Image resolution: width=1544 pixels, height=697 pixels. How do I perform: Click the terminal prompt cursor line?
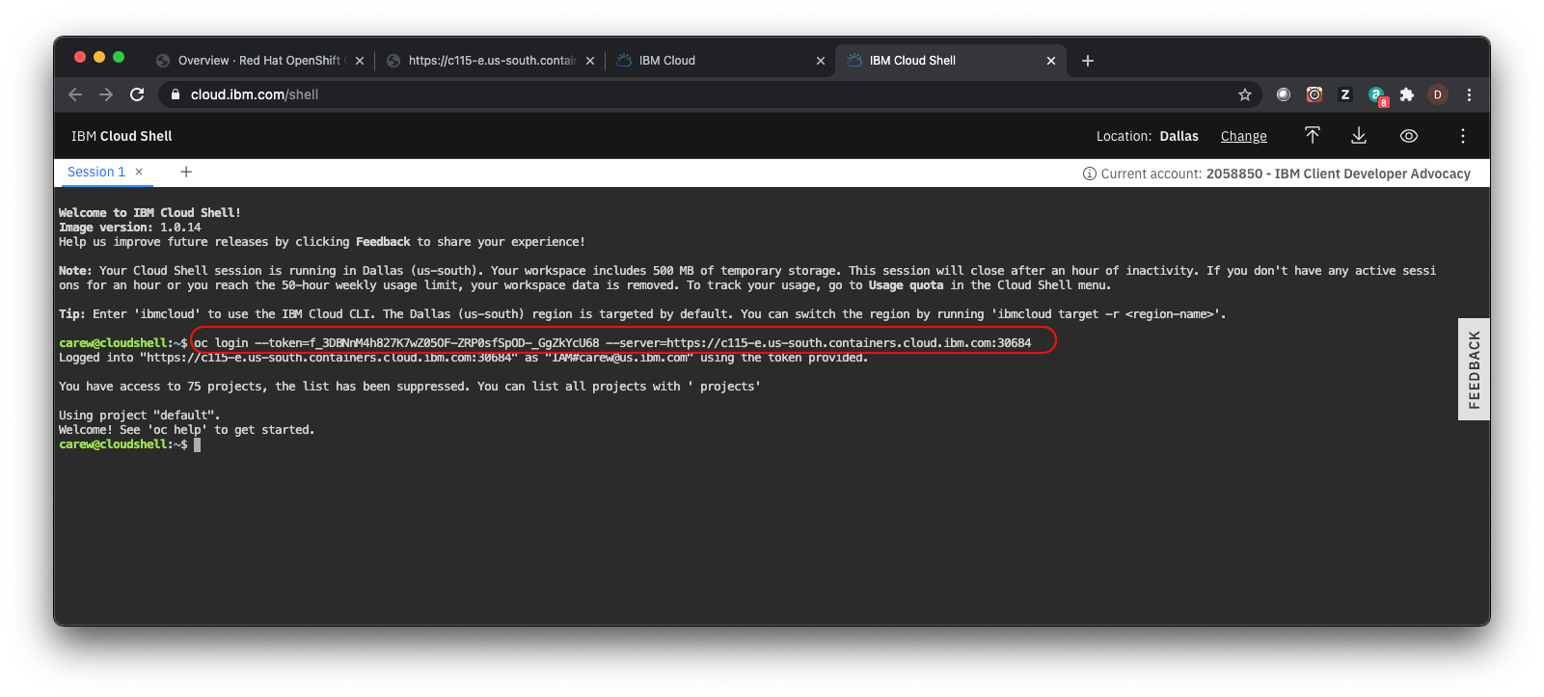tap(130, 444)
